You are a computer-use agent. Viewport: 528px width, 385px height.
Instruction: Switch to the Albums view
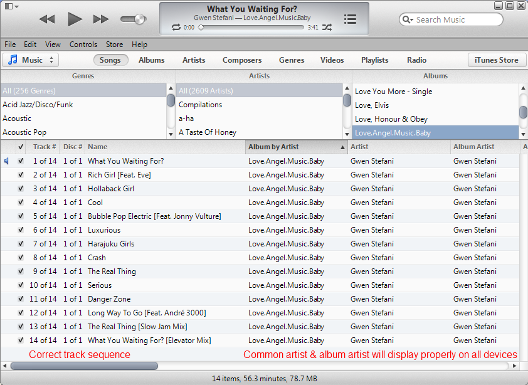152,60
